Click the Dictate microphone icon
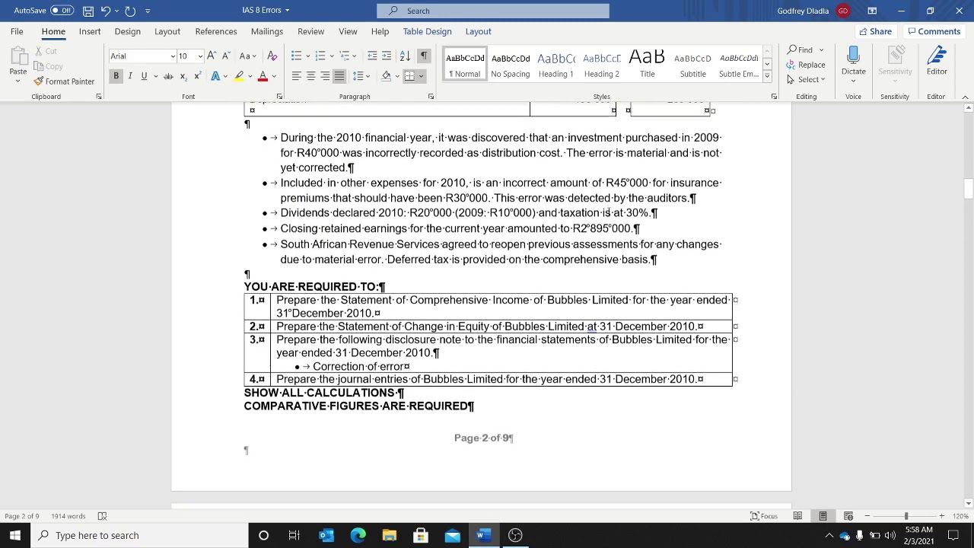Viewport: 974px width, 548px height. click(853, 56)
